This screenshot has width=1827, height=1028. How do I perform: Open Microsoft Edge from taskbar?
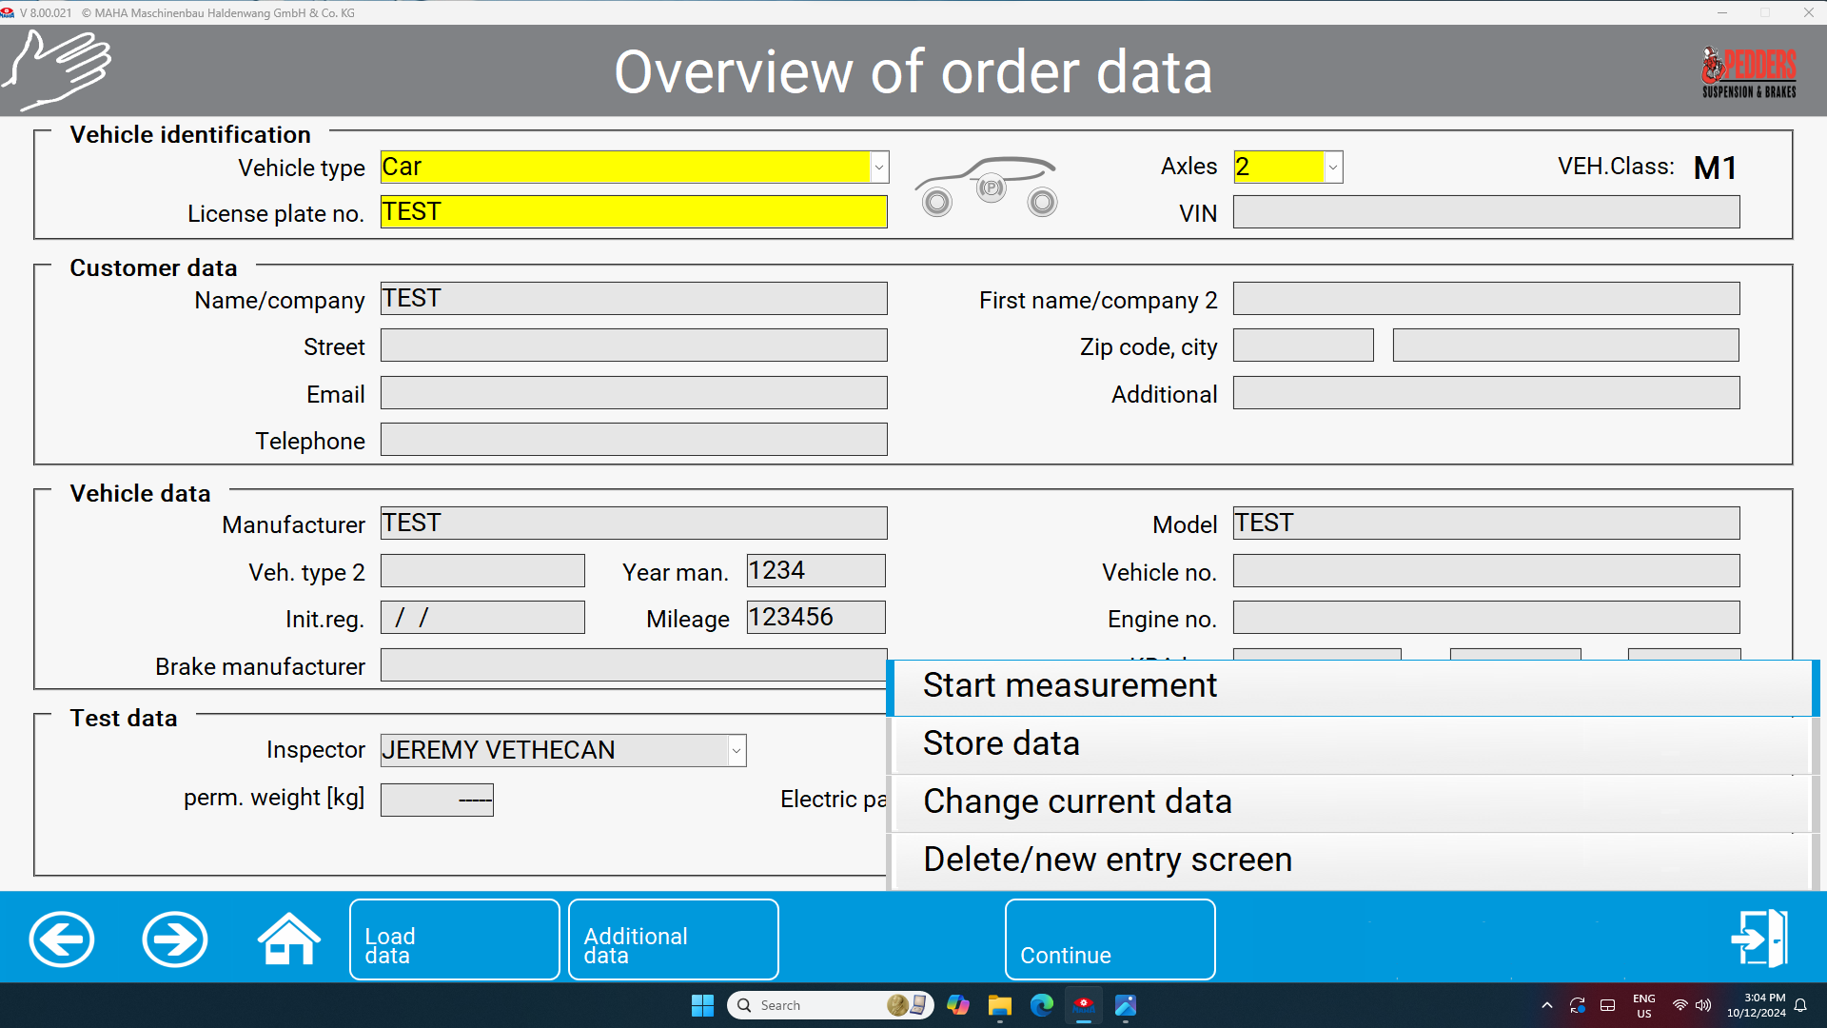click(1042, 1005)
